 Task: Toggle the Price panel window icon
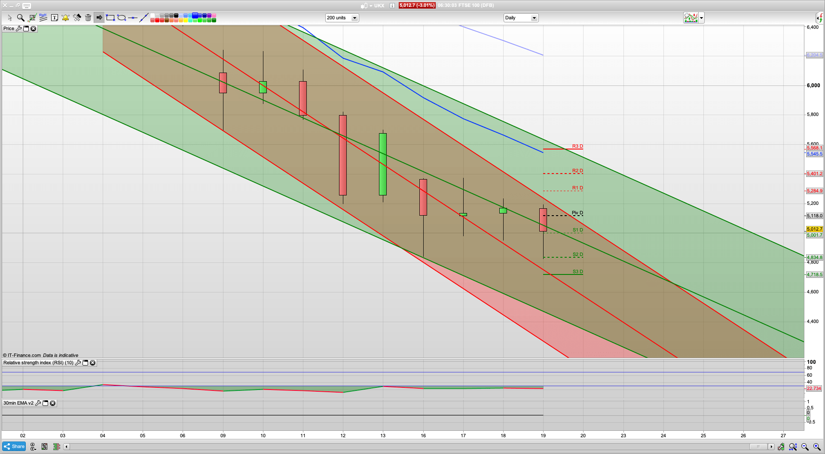coord(26,28)
